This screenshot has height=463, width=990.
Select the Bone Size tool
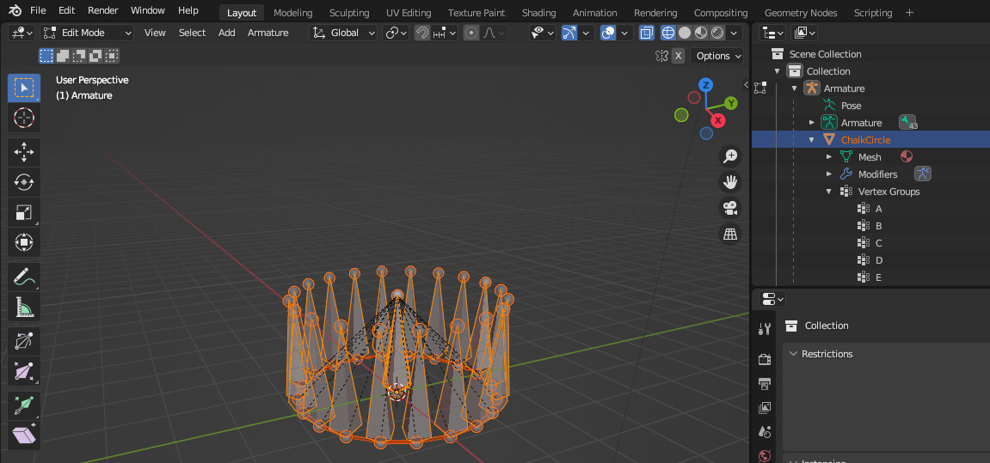tap(24, 372)
